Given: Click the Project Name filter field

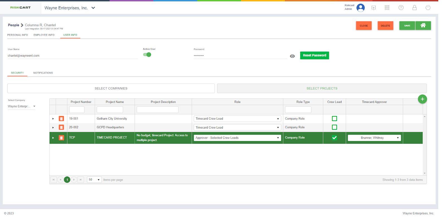Looking at the screenshot, I should pyautogui.click(x=110, y=110).
